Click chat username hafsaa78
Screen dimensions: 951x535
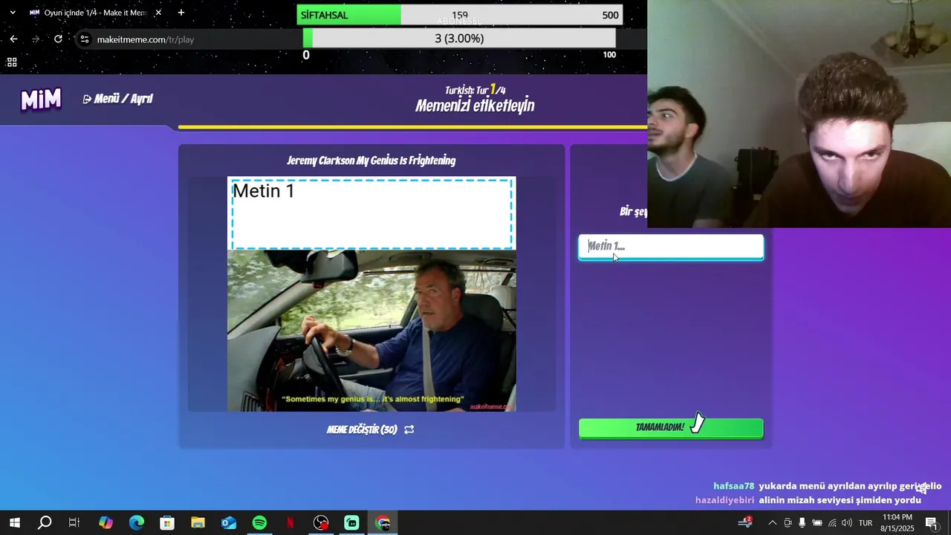tap(733, 486)
